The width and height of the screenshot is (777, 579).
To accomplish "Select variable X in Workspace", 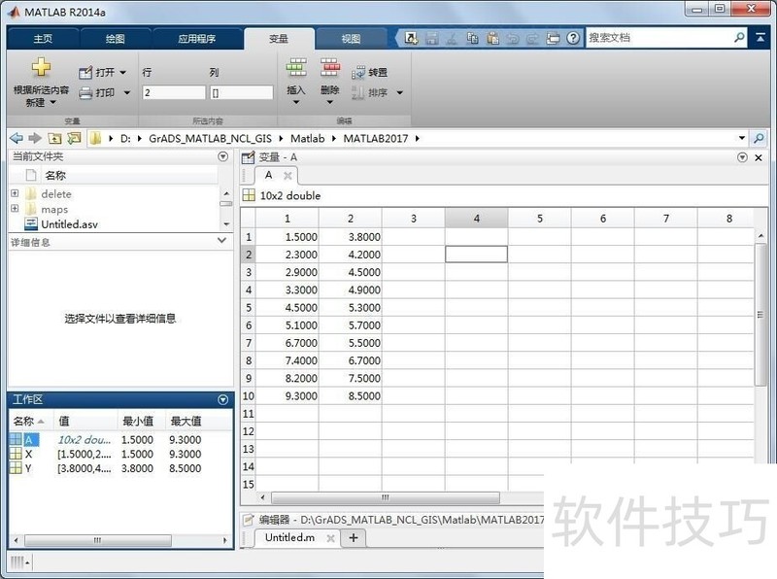I will click(28, 454).
